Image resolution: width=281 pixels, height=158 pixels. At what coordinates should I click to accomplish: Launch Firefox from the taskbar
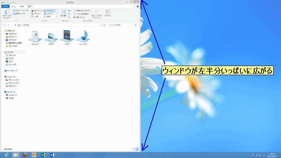tap(25, 155)
